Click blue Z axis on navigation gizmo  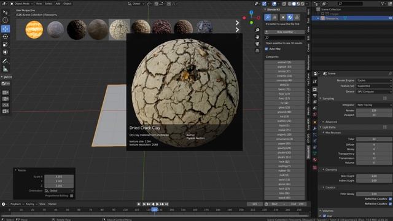pos(251,12)
